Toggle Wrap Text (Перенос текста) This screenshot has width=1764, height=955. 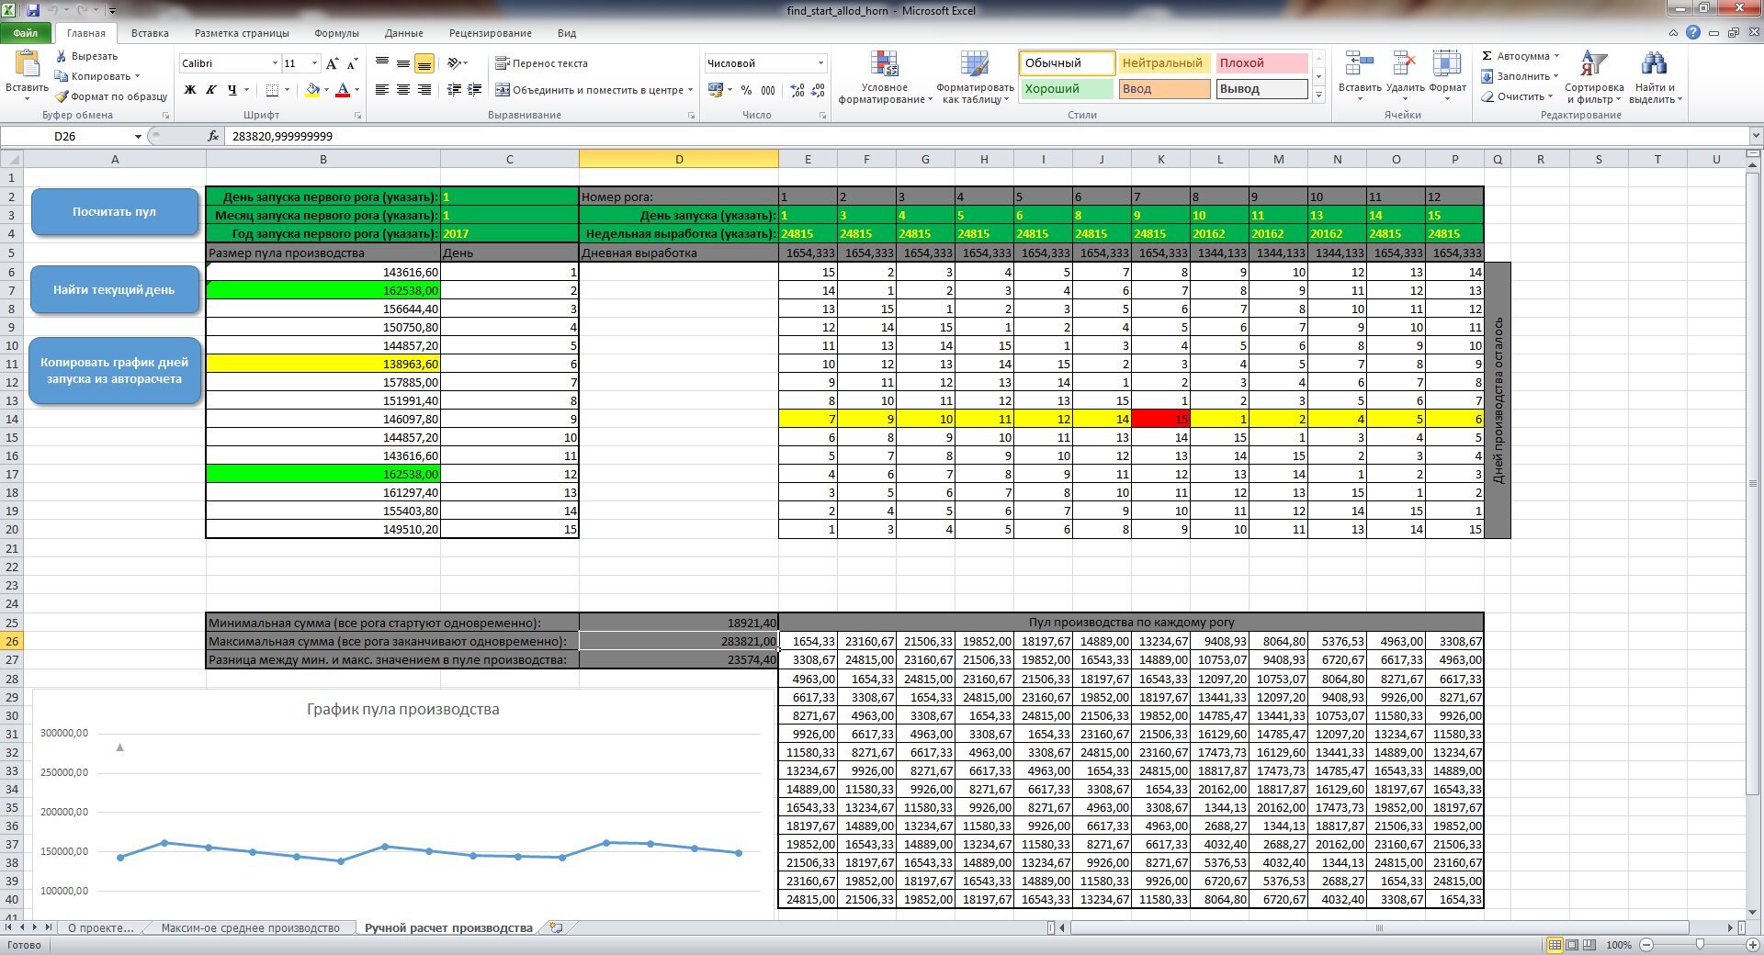[541, 63]
